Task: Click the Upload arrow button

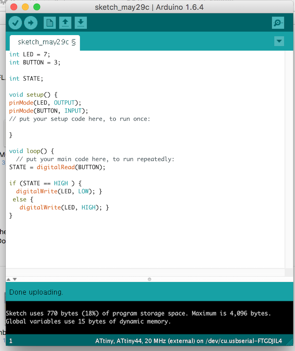Action: [x=31, y=23]
